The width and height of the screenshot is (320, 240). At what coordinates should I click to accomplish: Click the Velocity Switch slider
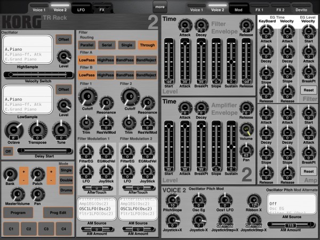click(x=38, y=75)
